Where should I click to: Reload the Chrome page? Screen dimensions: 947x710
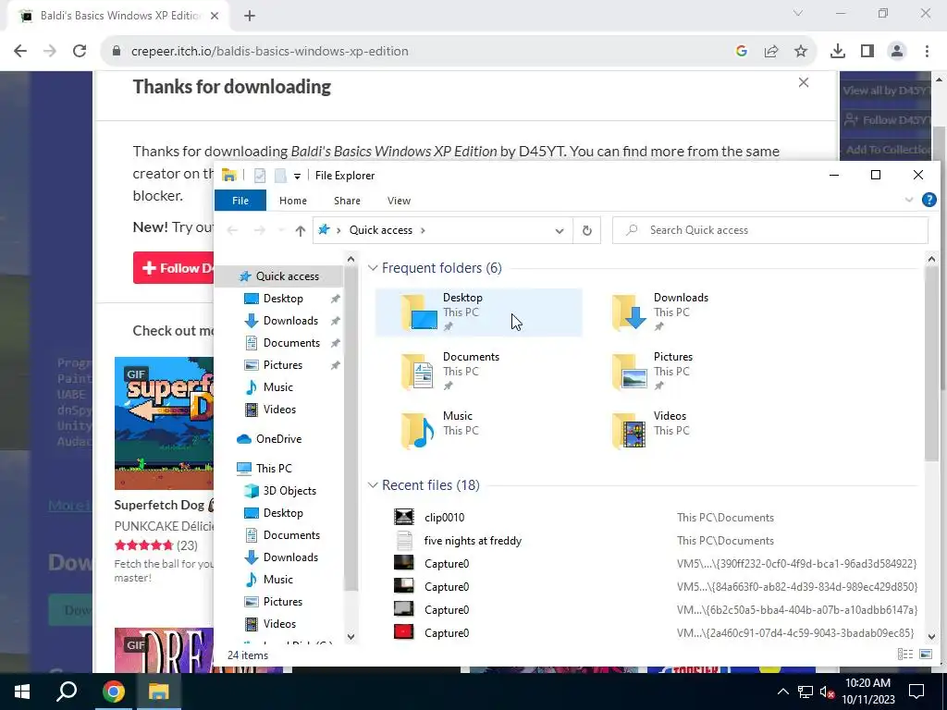[x=80, y=52]
